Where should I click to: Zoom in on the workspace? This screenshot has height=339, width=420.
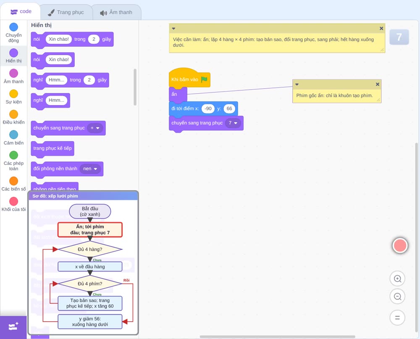(397, 279)
